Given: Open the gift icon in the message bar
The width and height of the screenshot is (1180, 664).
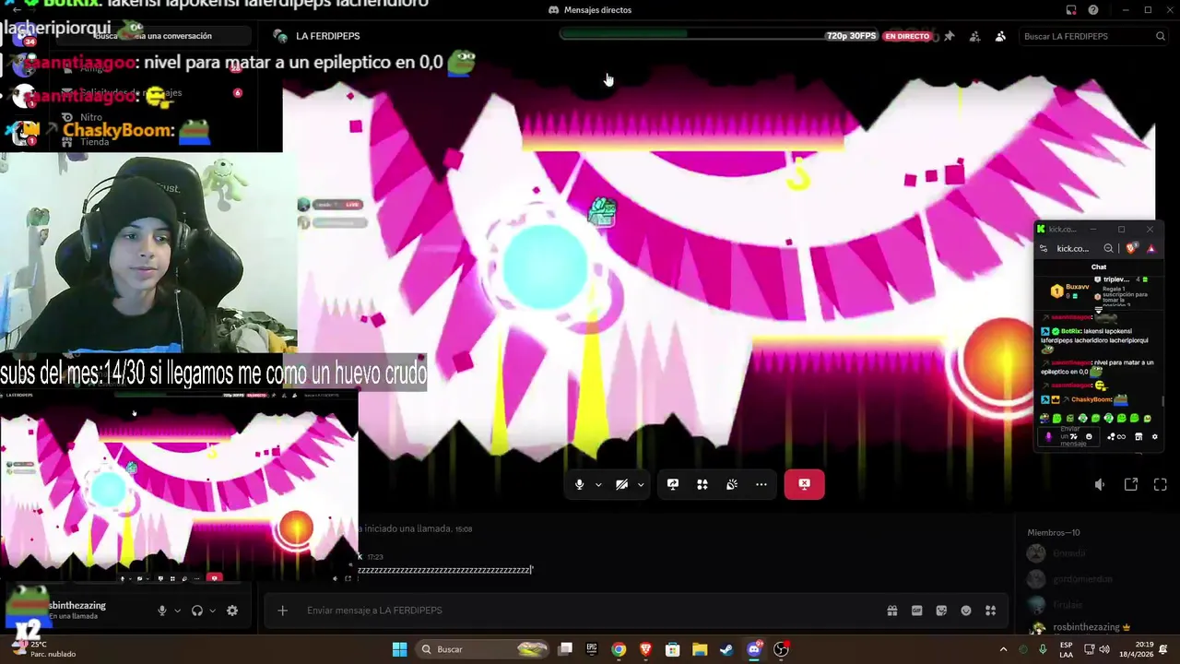Looking at the screenshot, I should point(892,611).
